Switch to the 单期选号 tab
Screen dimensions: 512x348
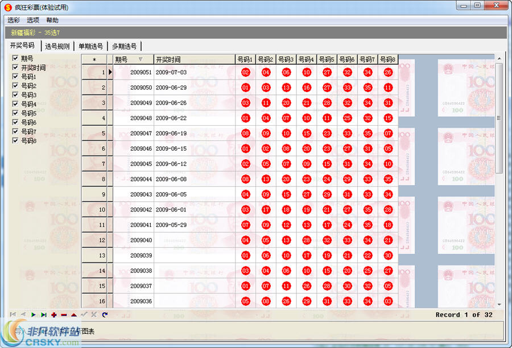[91, 47]
